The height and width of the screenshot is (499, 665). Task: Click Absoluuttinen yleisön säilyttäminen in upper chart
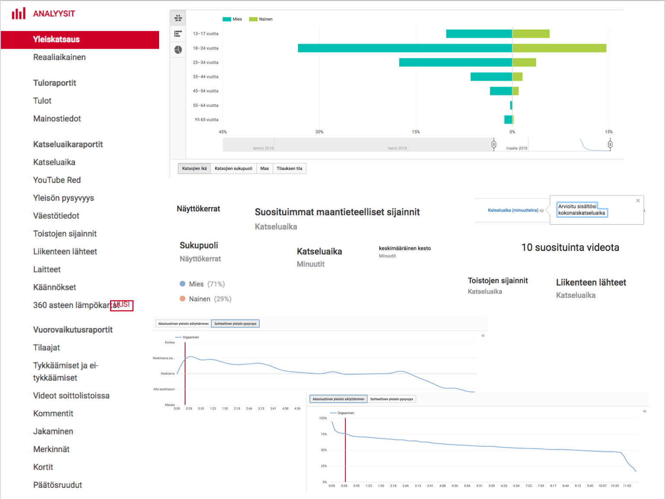(183, 323)
